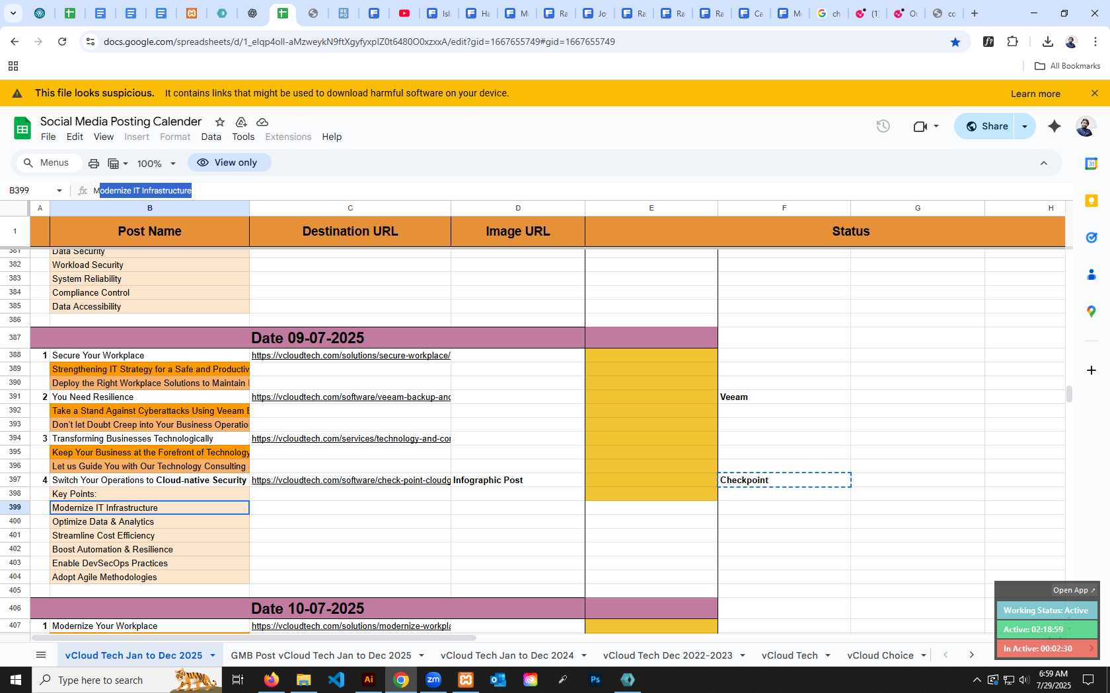Open vCloud Tech Jan to Dec 2024 tab menu

click(584, 655)
